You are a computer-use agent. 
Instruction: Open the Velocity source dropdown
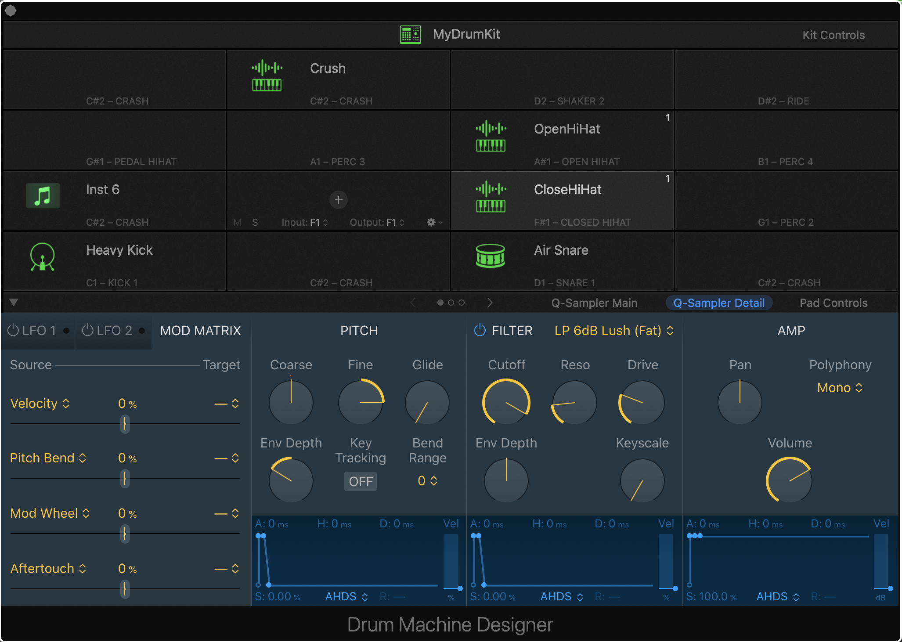click(x=40, y=404)
